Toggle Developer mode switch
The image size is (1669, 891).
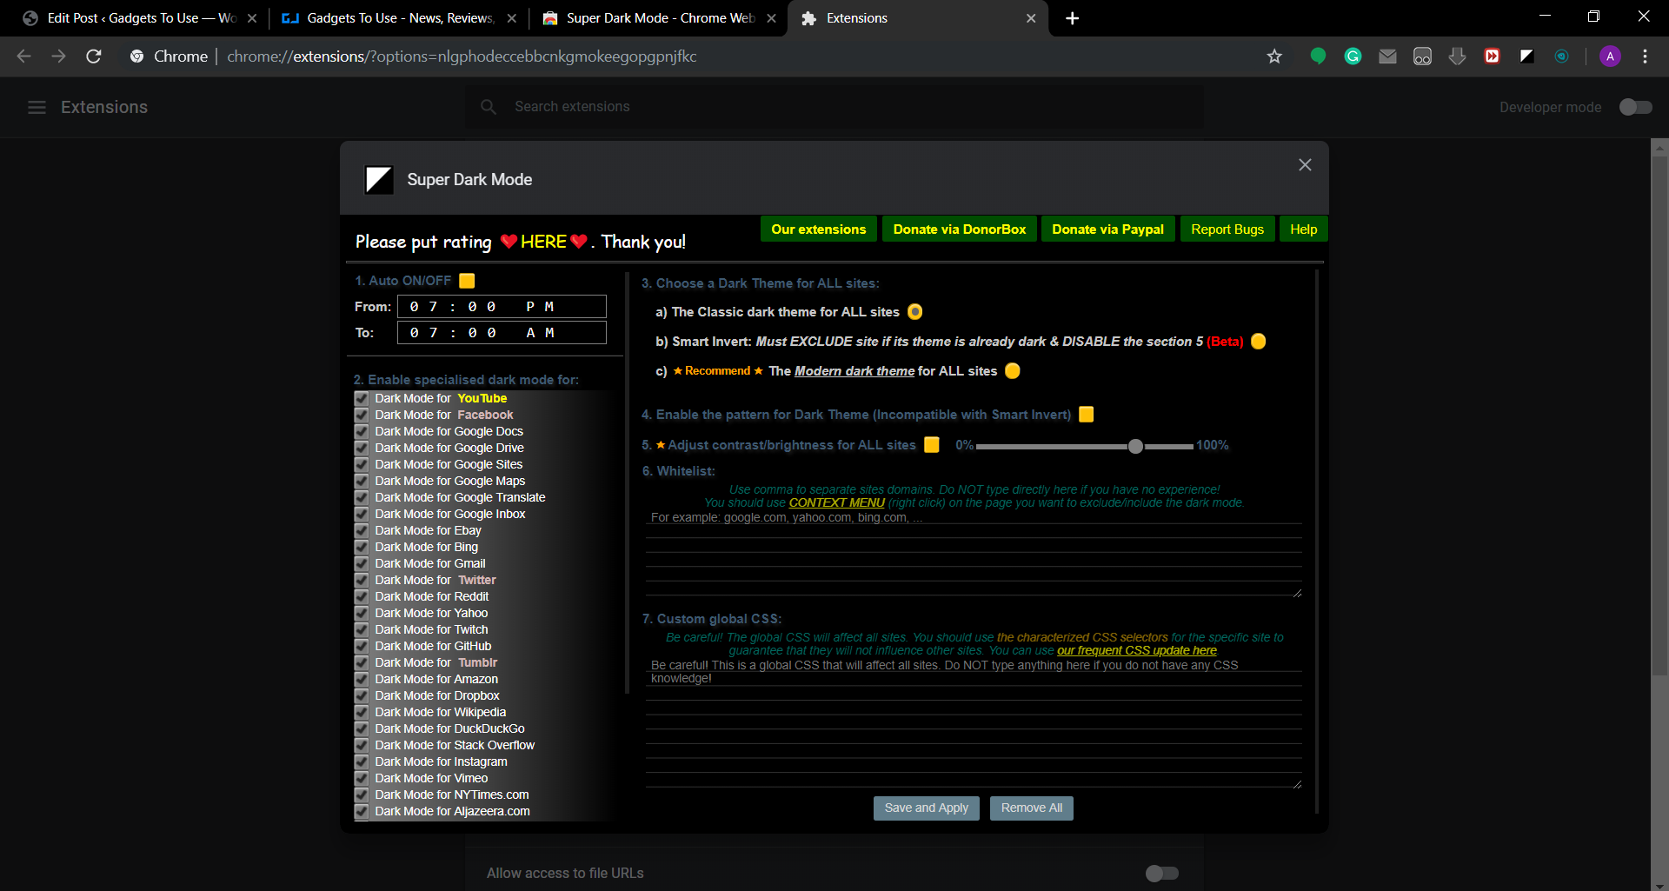1635,107
